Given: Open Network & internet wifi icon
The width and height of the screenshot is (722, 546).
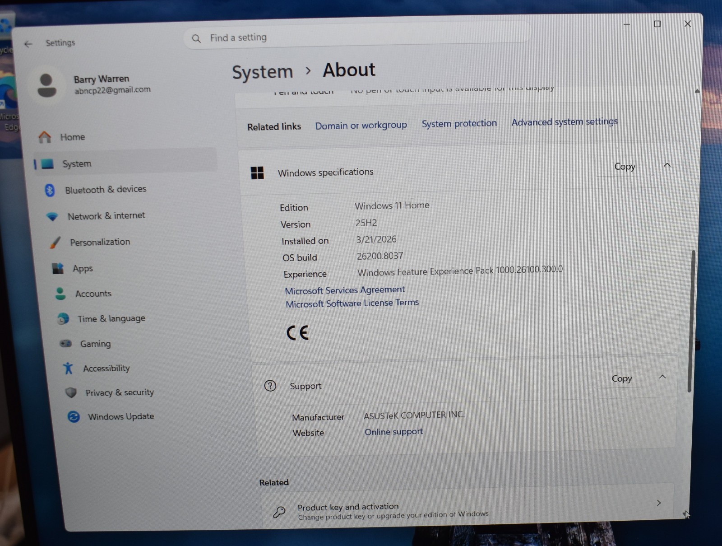Looking at the screenshot, I should [x=52, y=217].
